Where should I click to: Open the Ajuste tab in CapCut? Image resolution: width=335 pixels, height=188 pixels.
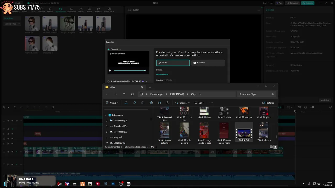pos(89,10)
